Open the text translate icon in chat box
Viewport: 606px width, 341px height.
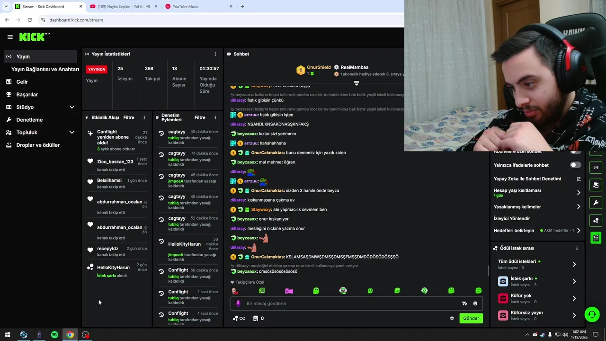[x=464, y=304]
